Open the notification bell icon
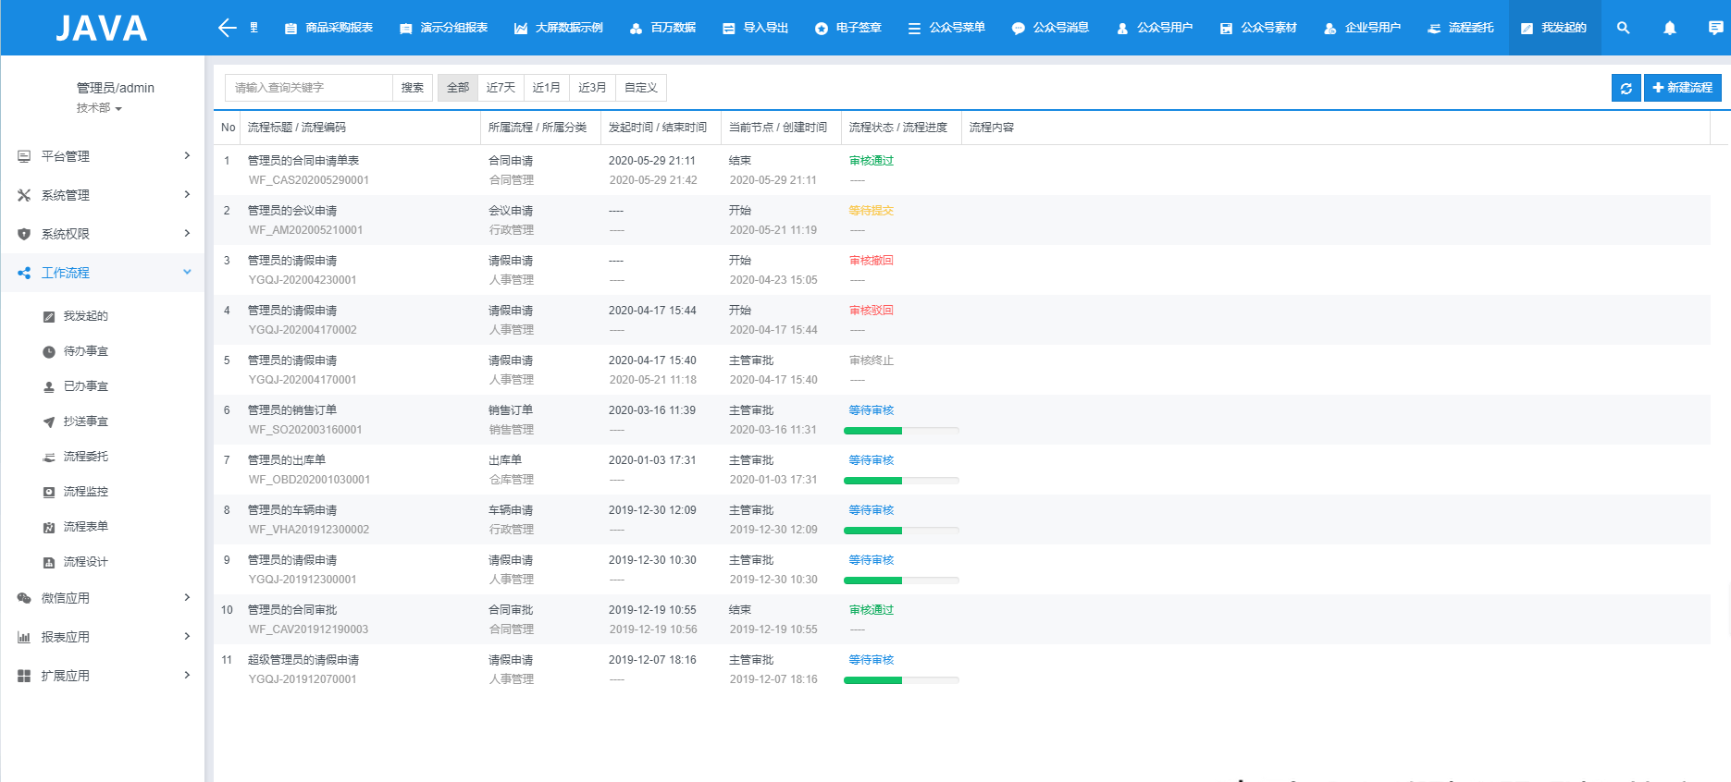This screenshot has width=1731, height=782. click(1669, 28)
